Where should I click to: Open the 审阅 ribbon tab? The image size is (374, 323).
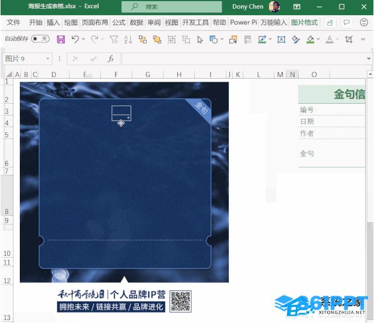tap(154, 23)
